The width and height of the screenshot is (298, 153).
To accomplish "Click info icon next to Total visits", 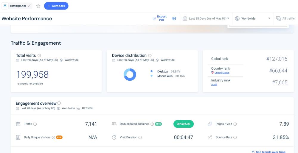I will (39, 56).
